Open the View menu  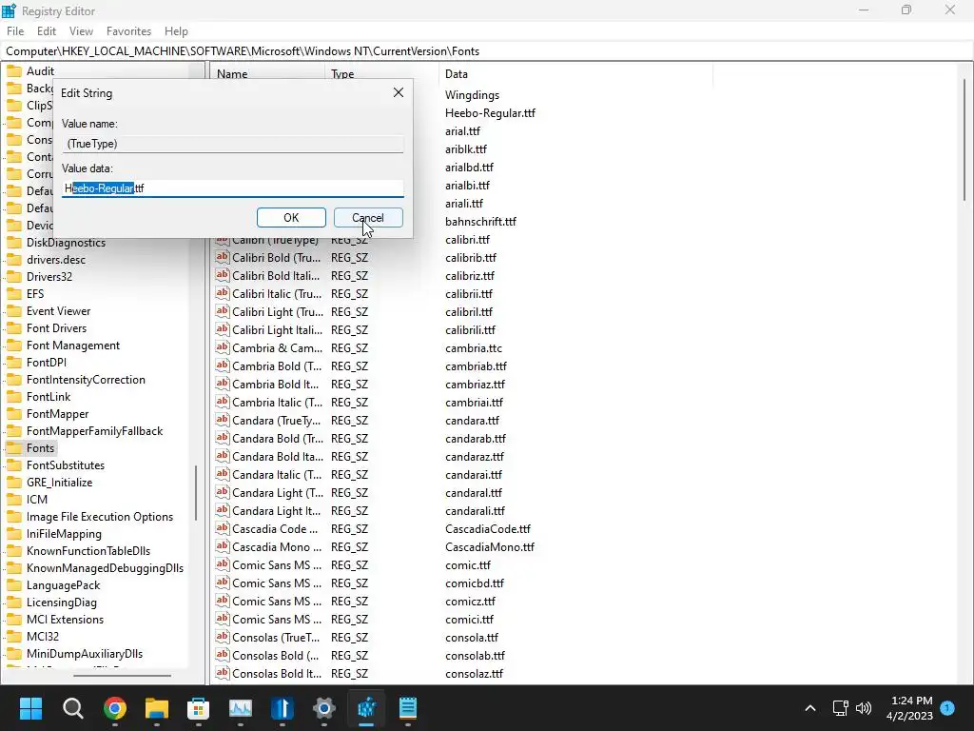pyautogui.click(x=81, y=31)
